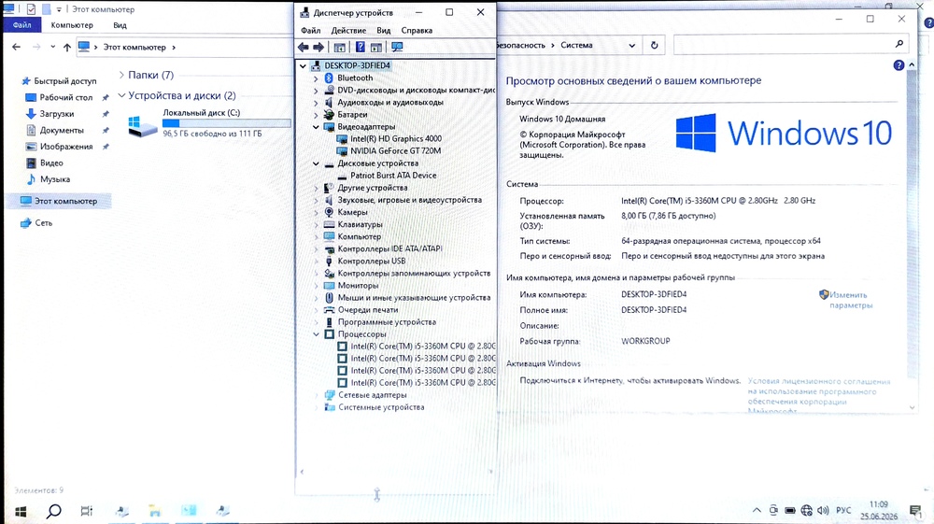Screen dimensions: 934x524
Task: Click language indicator РУС in tray
Action: [x=843, y=510]
